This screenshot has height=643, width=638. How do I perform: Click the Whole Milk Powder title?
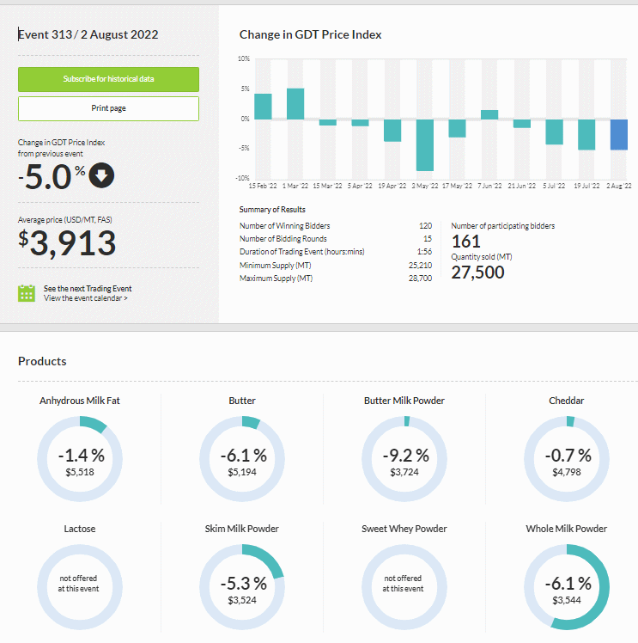click(x=567, y=529)
